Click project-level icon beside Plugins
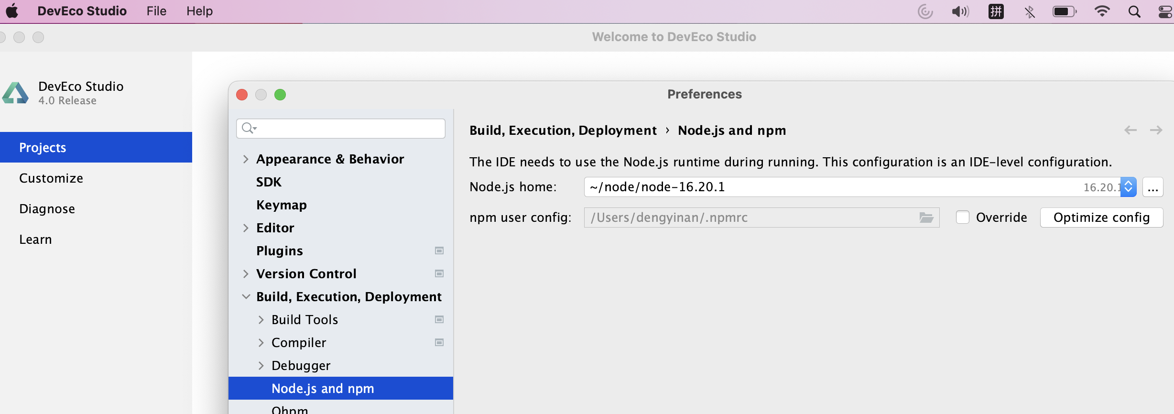1174x414 pixels. [x=439, y=251]
